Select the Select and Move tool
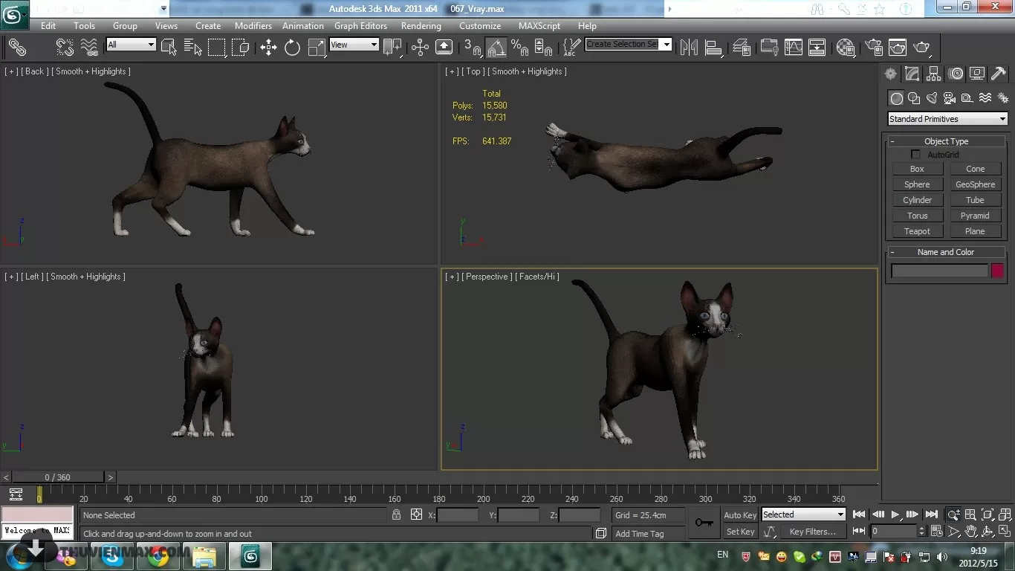This screenshot has height=571, width=1015. click(267, 48)
